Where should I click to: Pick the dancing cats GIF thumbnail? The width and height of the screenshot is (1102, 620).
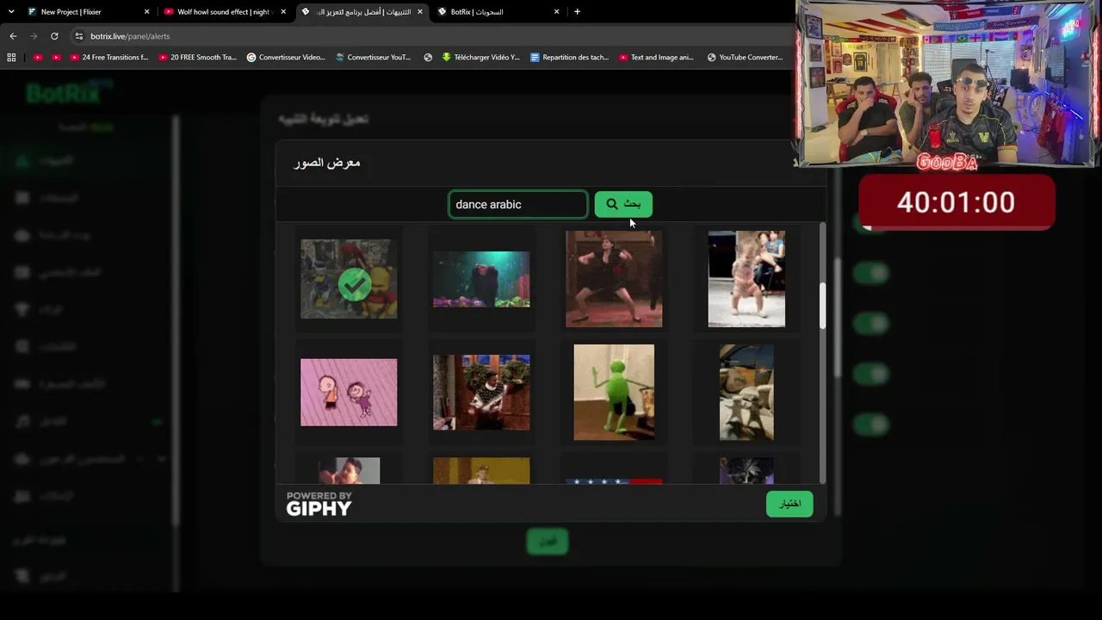coord(746,393)
